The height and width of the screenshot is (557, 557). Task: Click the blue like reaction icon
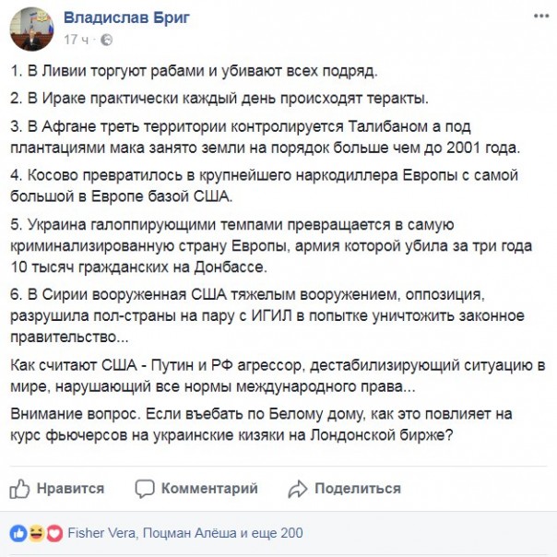tap(17, 533)
